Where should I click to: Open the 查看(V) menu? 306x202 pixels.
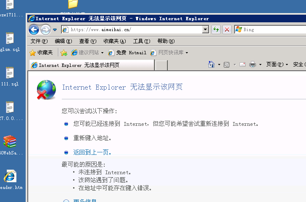[87, 41]
